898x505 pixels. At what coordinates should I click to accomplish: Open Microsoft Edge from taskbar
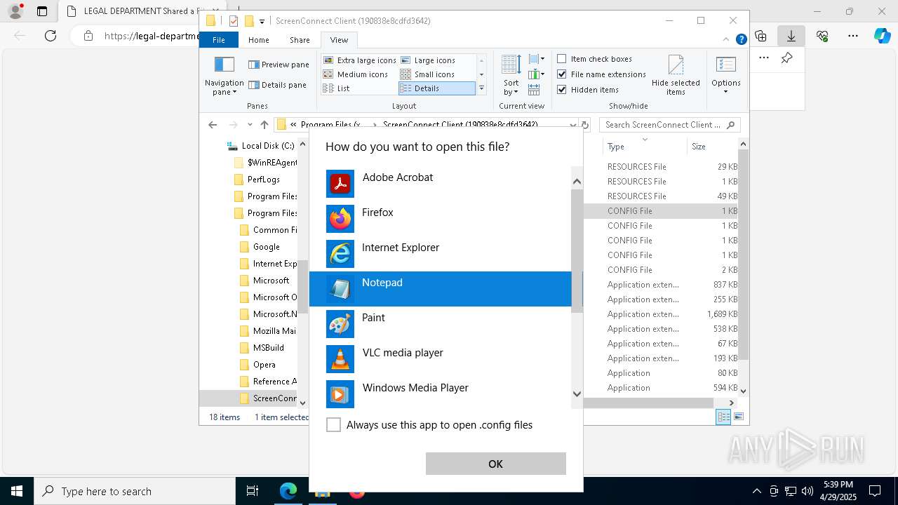[288, 491]
